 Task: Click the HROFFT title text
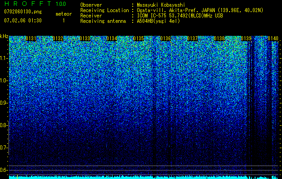tap(27, 4)
